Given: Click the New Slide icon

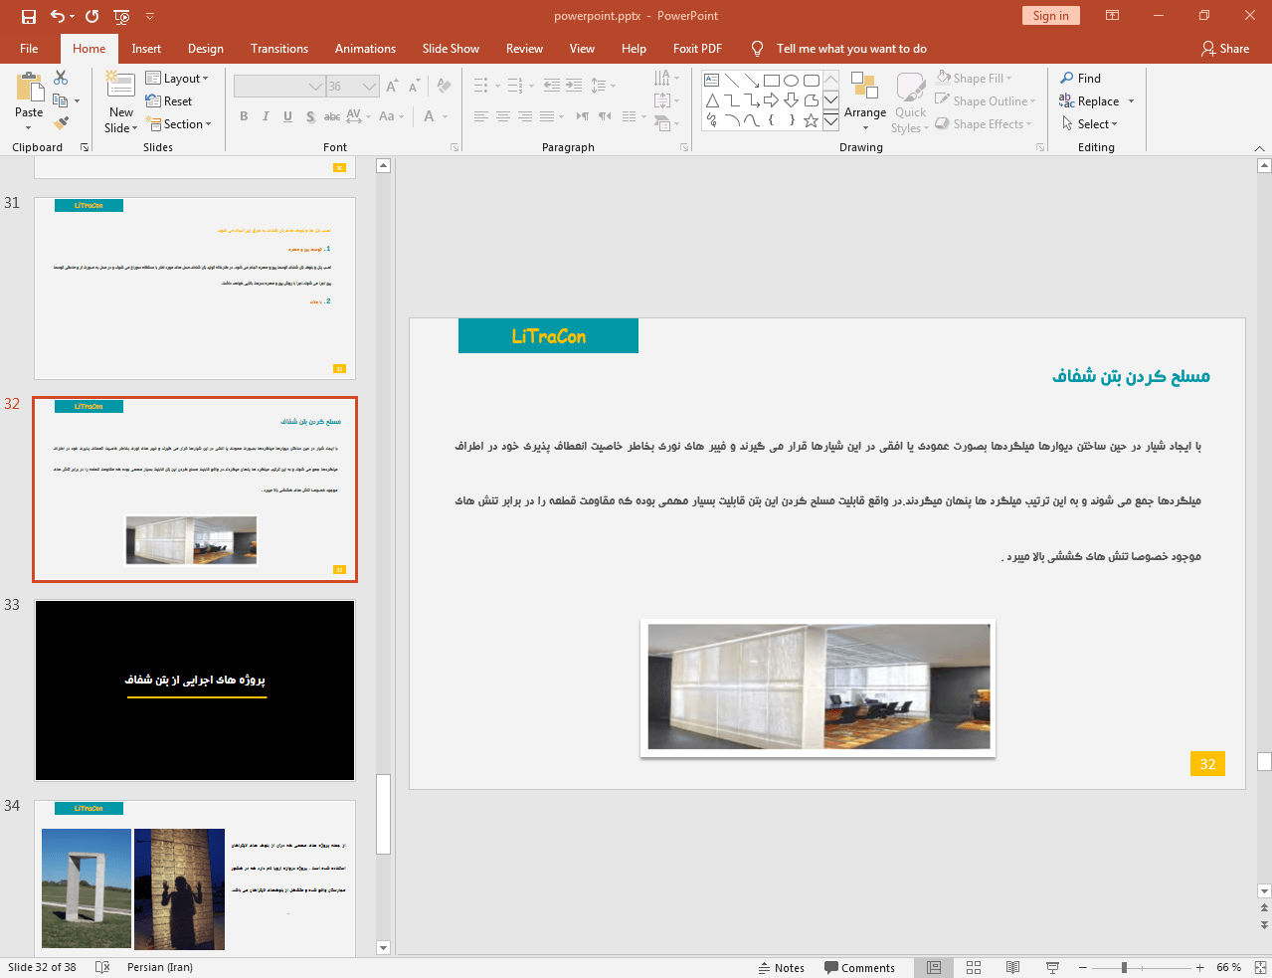Looking at the screenshot, I should [120, 86].
